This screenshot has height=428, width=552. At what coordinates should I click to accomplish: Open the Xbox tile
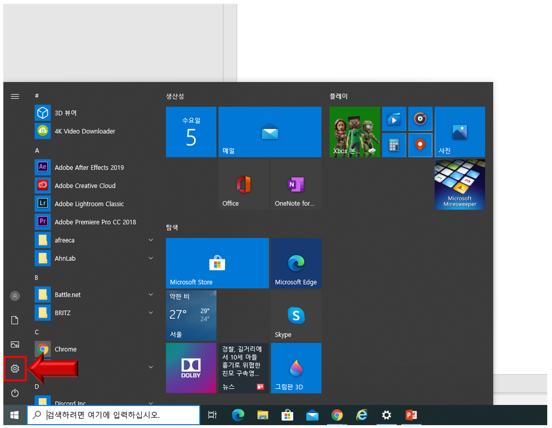coord(354,132)
